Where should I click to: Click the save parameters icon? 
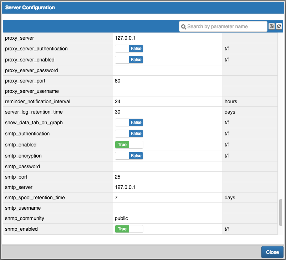click(271, 26)
